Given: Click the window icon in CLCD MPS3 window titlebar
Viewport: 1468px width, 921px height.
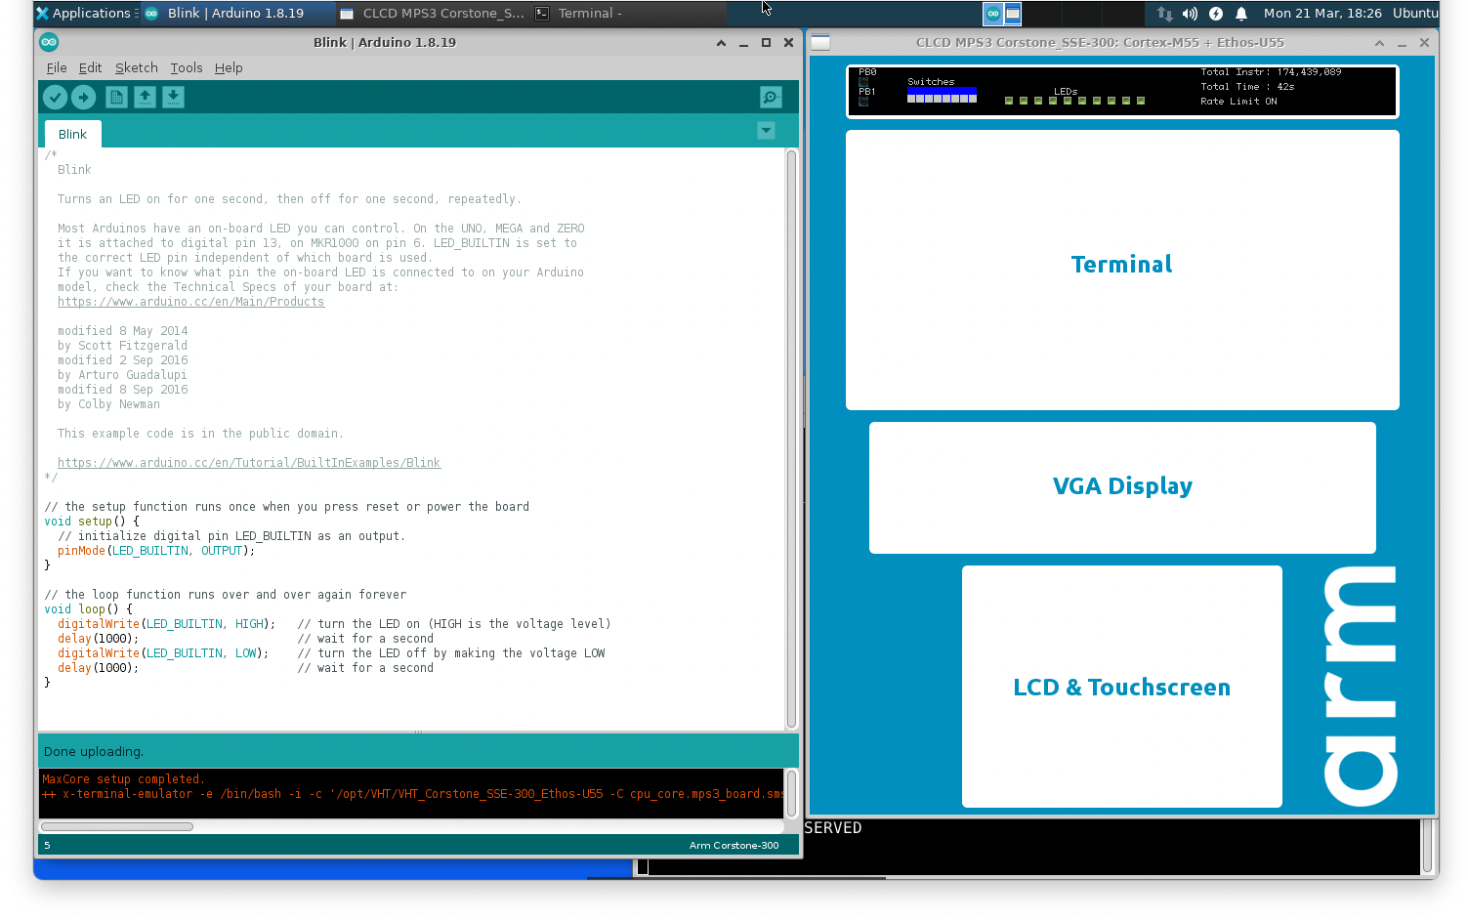Looking at the screenshot, I should coord(820,42).
